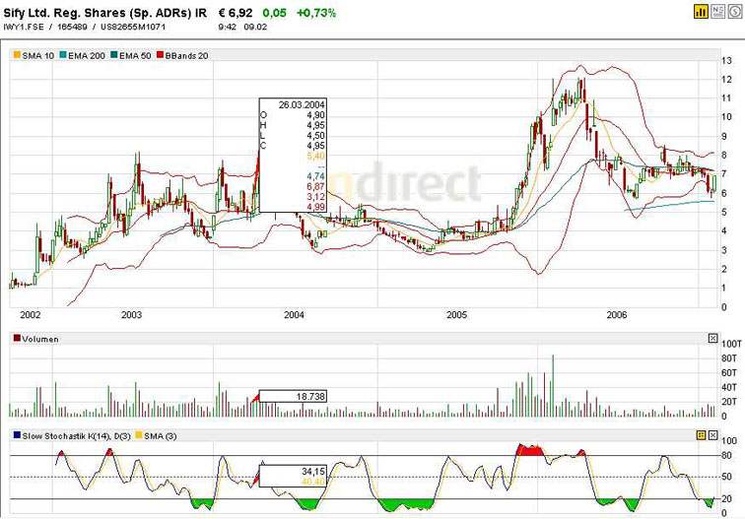
Task: Select the yellow bar chart view icon
Action: (x=701, y=12)
